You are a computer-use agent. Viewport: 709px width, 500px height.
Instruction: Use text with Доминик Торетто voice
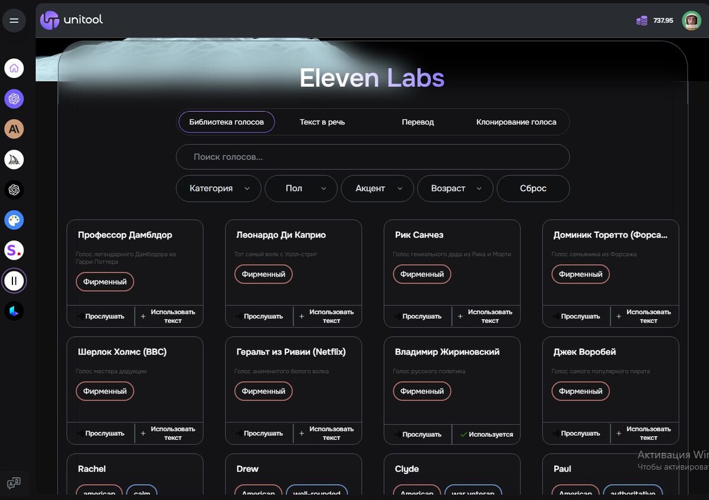tap(645, 316)
